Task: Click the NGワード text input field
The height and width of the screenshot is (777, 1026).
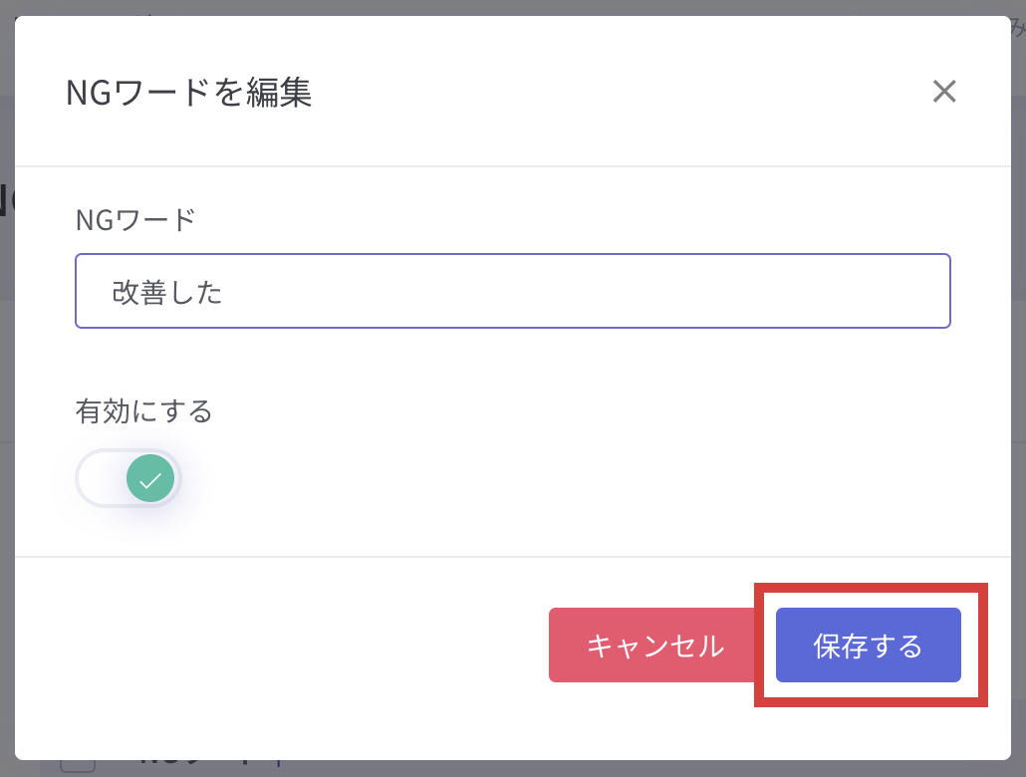Action: click(512, 291)
